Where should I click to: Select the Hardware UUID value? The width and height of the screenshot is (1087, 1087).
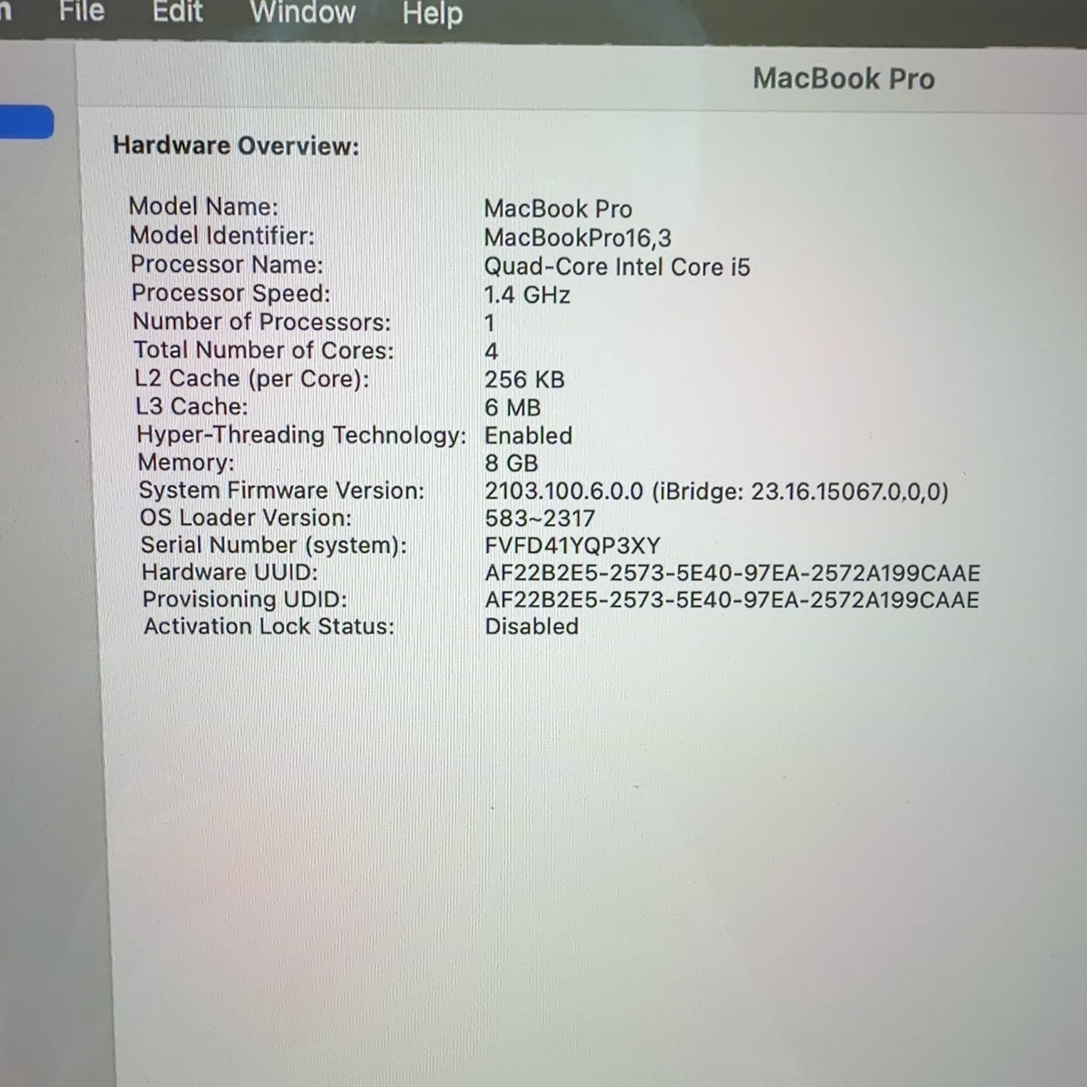point(732,573)
